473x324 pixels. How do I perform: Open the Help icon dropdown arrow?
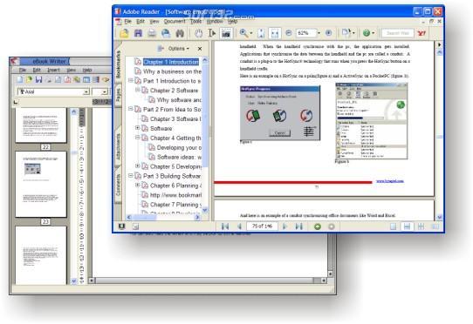coord(374,33)
